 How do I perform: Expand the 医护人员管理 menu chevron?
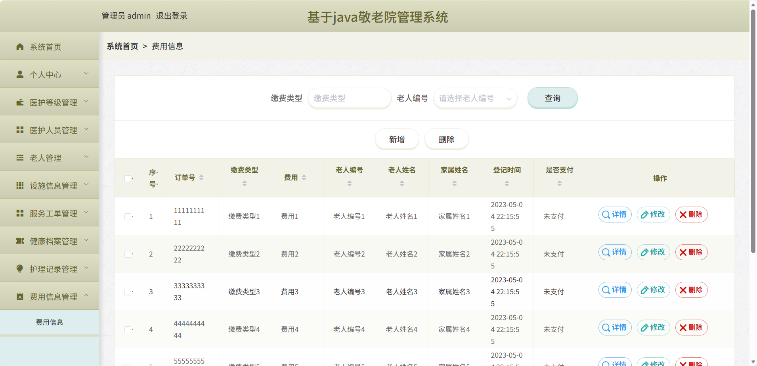(x=86, y=129)
